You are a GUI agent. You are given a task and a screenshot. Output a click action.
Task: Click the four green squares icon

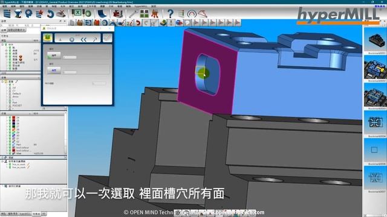click(144, 13)
